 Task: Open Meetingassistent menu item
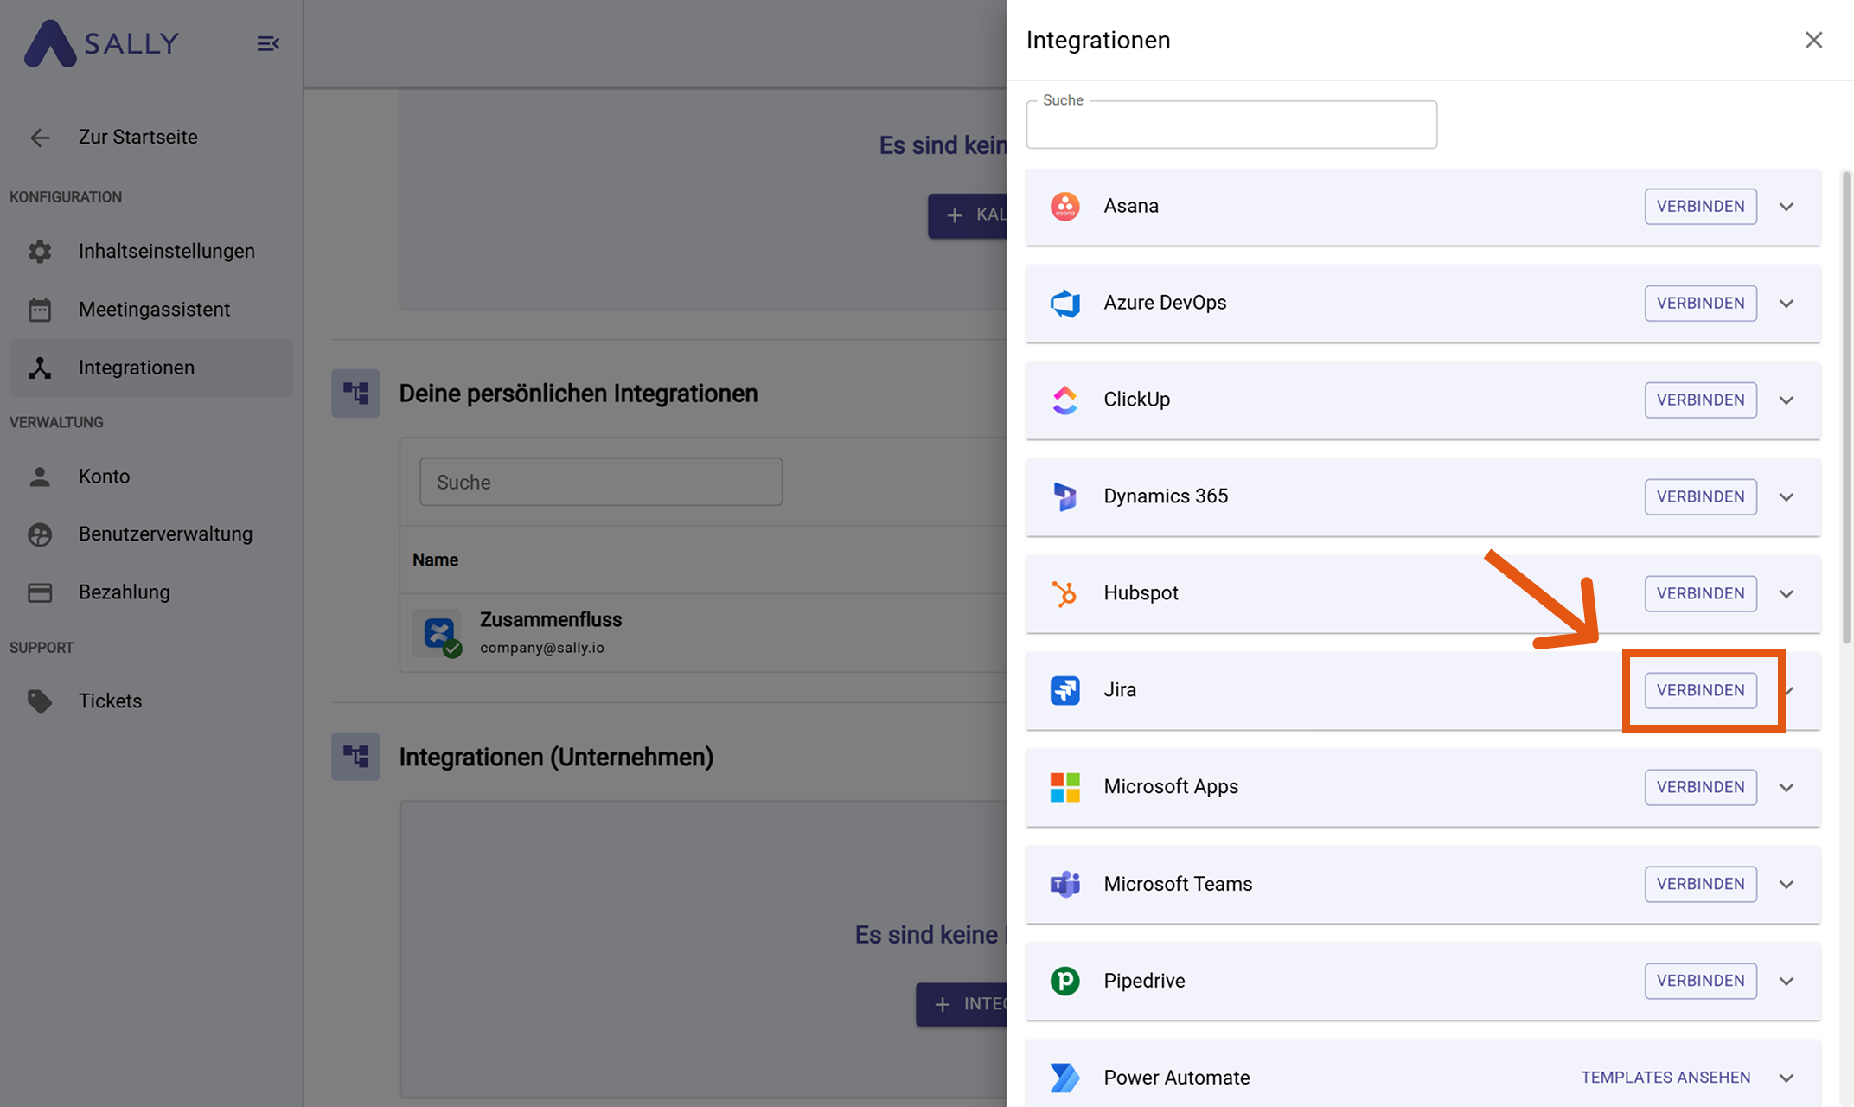[151, 309]
